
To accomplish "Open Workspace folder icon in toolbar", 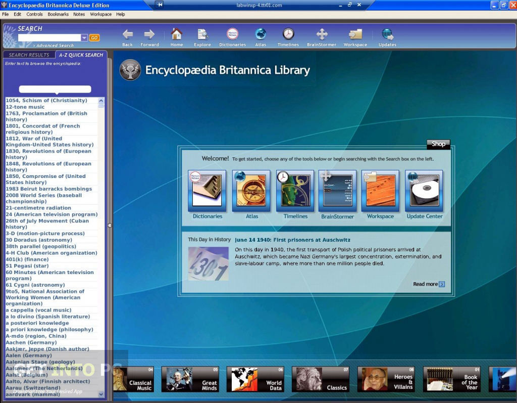I will (355, 34).
